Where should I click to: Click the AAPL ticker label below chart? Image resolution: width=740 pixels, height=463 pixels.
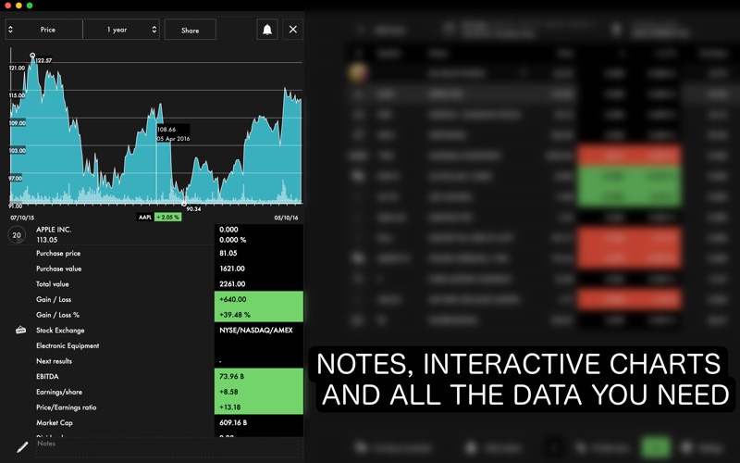(145, 217)
